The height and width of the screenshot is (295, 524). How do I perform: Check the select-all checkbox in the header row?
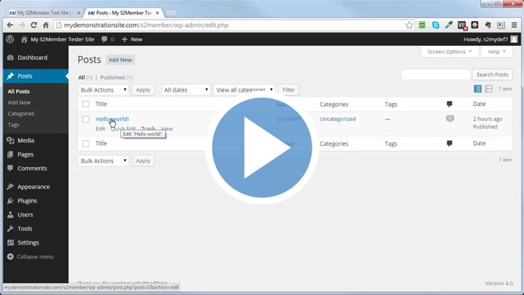click(x=86, y=104)
